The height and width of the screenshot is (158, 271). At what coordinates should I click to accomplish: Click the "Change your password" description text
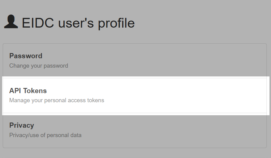coord(39,66)
